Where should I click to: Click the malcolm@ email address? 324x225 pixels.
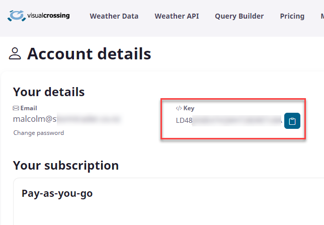click(x=67, y=119)
